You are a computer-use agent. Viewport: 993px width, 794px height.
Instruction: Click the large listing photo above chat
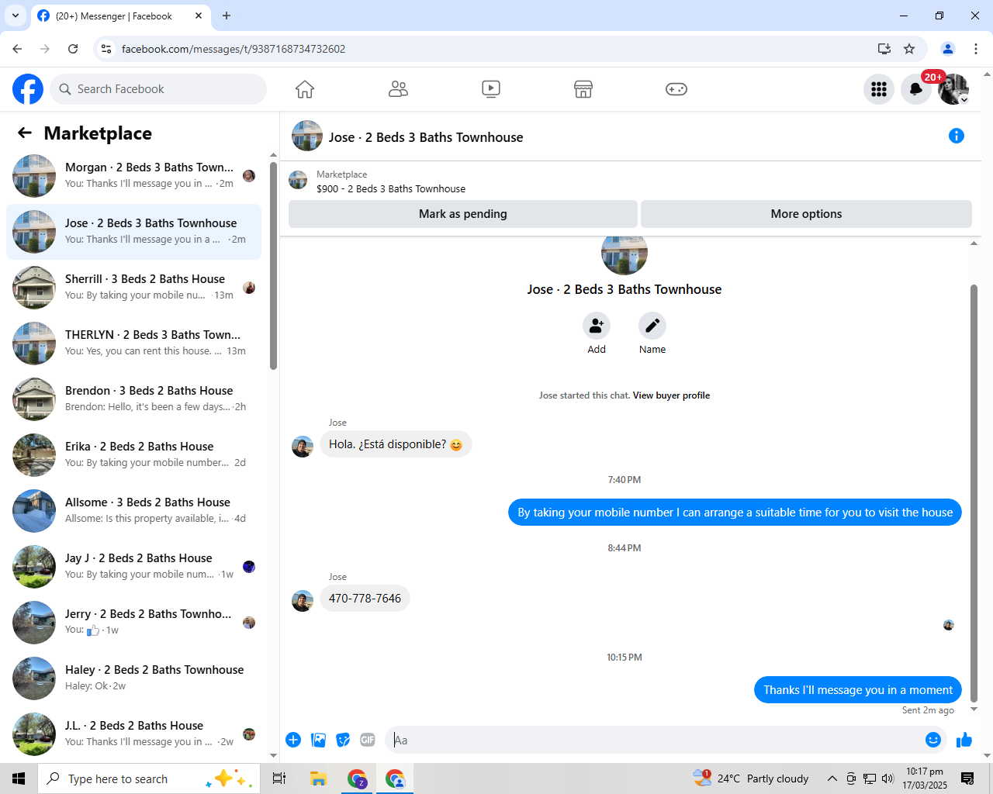tap(625, 254)
